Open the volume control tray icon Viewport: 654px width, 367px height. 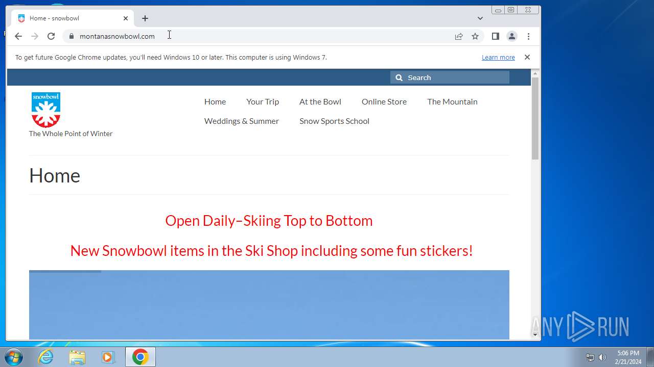602,357
